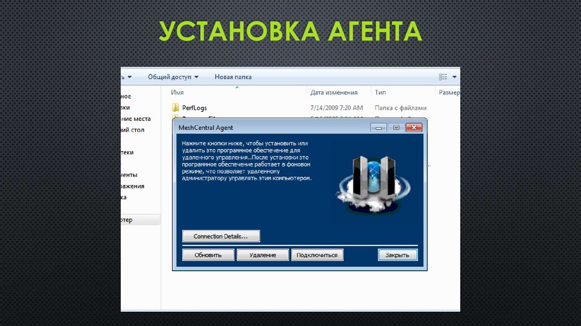Click the MeshCentral server cloud logo
The image size is (581, 326).
[x=373, y=184]
